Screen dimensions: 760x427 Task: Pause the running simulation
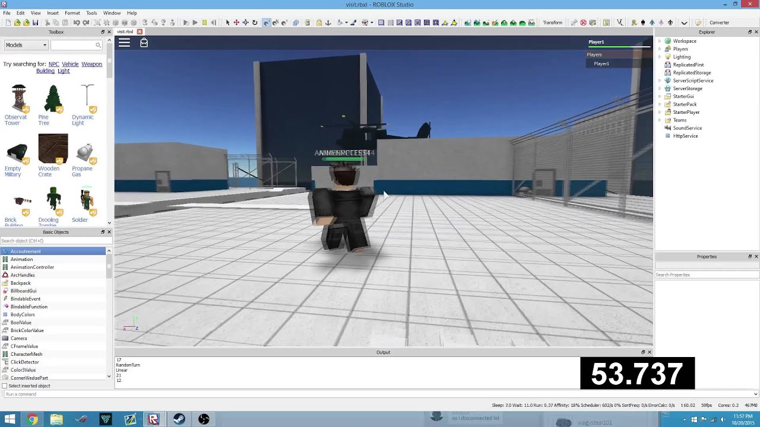pyautogui.click(x=204, y=23)
